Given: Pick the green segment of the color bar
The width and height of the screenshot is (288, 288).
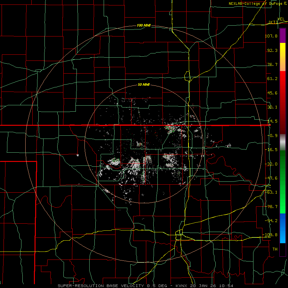Looking at the screenshot, I should [283, 182].
